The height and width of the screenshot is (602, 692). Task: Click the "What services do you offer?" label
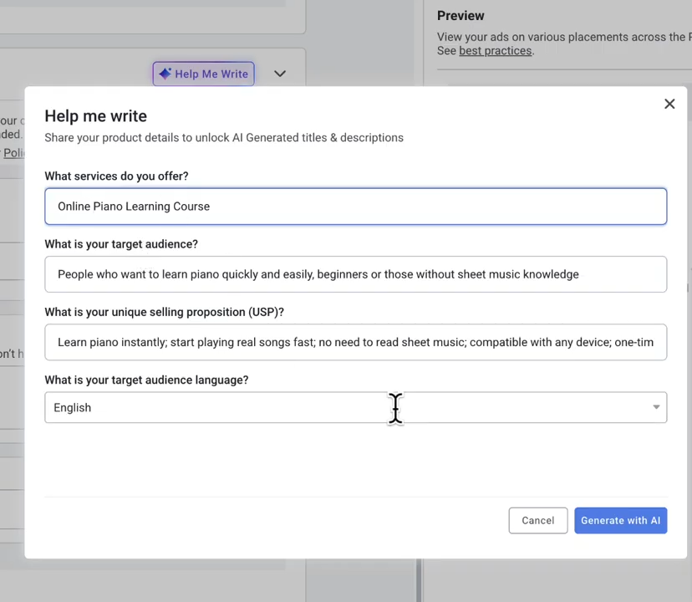(116, 176)
